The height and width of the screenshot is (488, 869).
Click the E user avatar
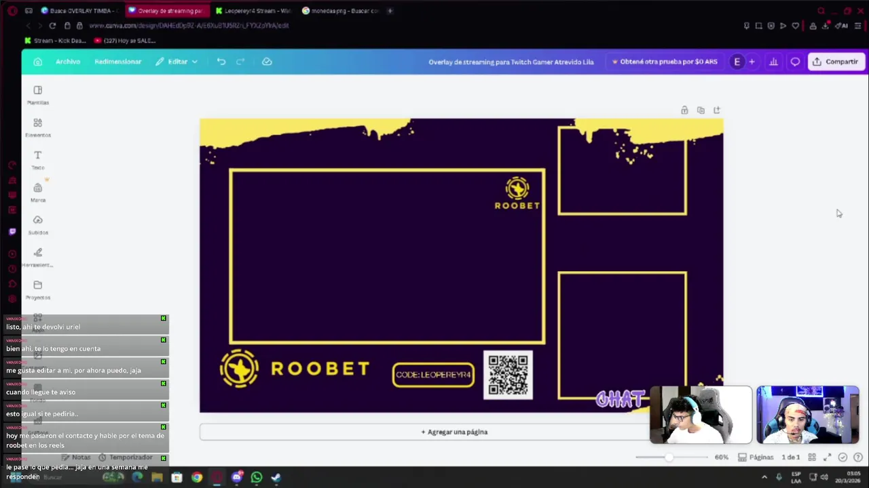737,62
